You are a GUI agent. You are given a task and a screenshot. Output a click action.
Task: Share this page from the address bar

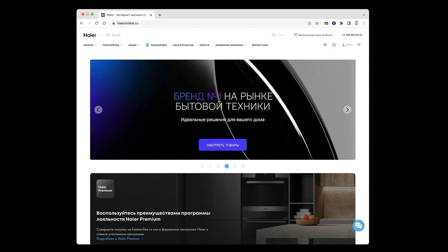pyautogui.click(x=309, y=23)
